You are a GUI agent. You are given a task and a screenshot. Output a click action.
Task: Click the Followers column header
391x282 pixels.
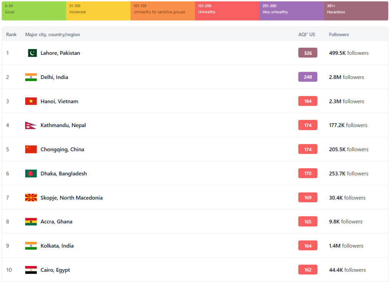[339, 34]
